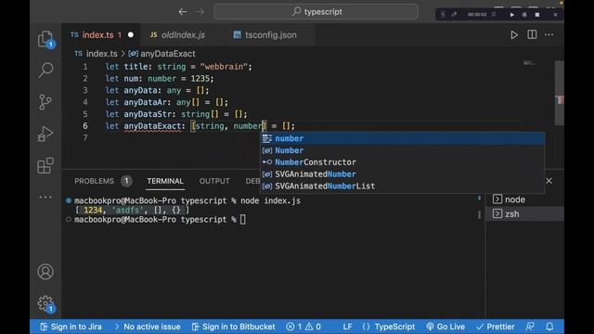Select the SVGAnimatedNumber suggestion

[x=403, y=174]
